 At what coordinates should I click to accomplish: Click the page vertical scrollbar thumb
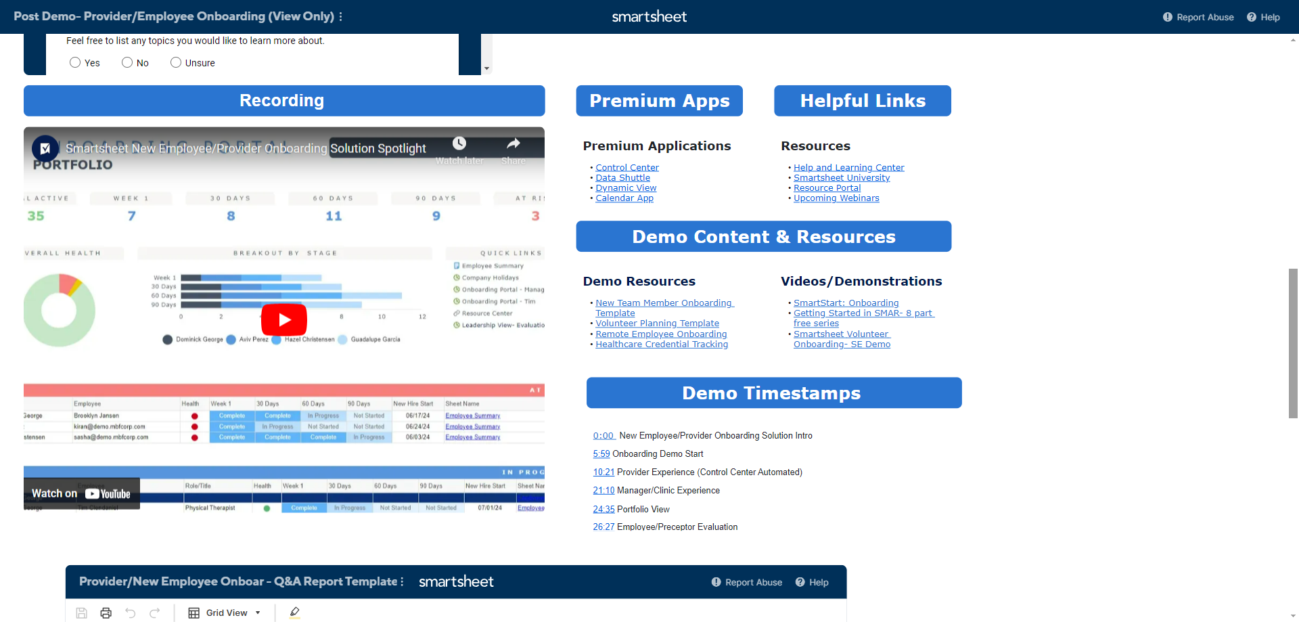[x=1293, y=343]
